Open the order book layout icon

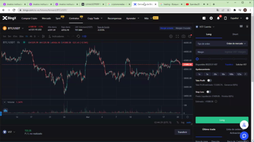pyautogui.click(x=241, y=26)
